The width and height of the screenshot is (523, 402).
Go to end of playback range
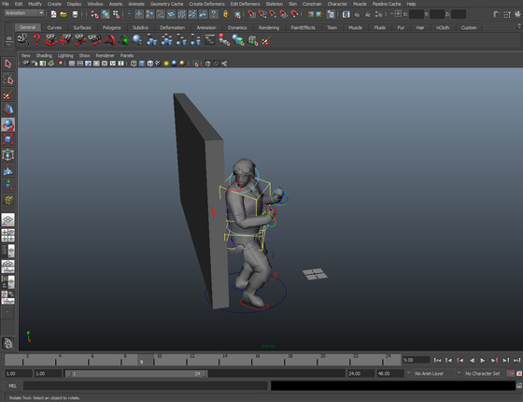pyautogui.click(x=517, y=360)
